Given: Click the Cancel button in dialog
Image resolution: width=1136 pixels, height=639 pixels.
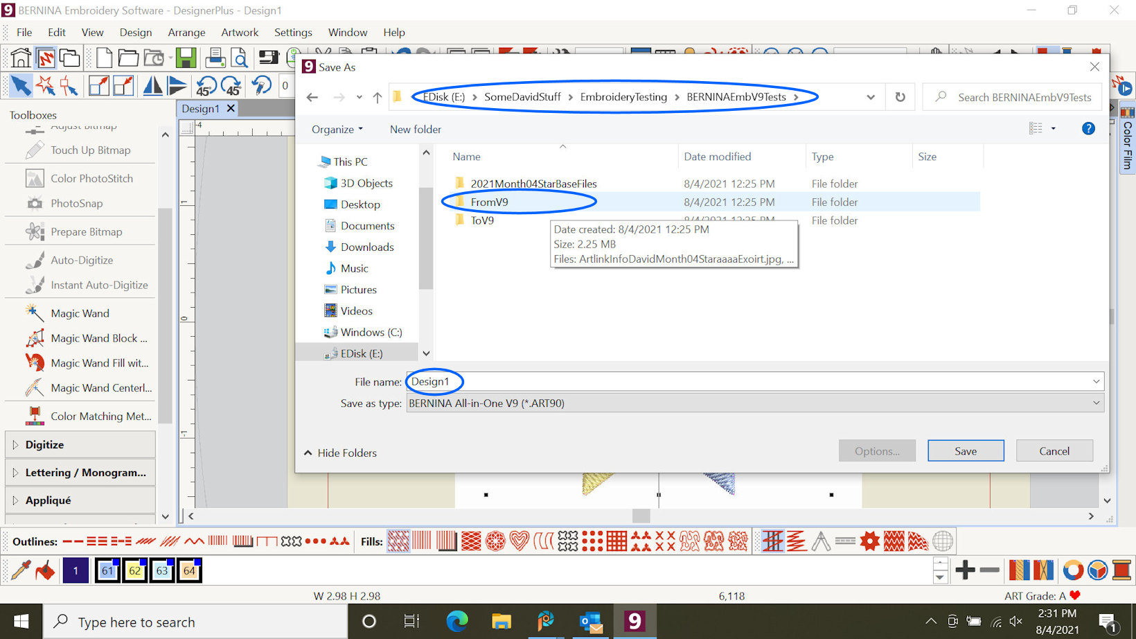Looking at the screenshot, I should click(1054, 451).
